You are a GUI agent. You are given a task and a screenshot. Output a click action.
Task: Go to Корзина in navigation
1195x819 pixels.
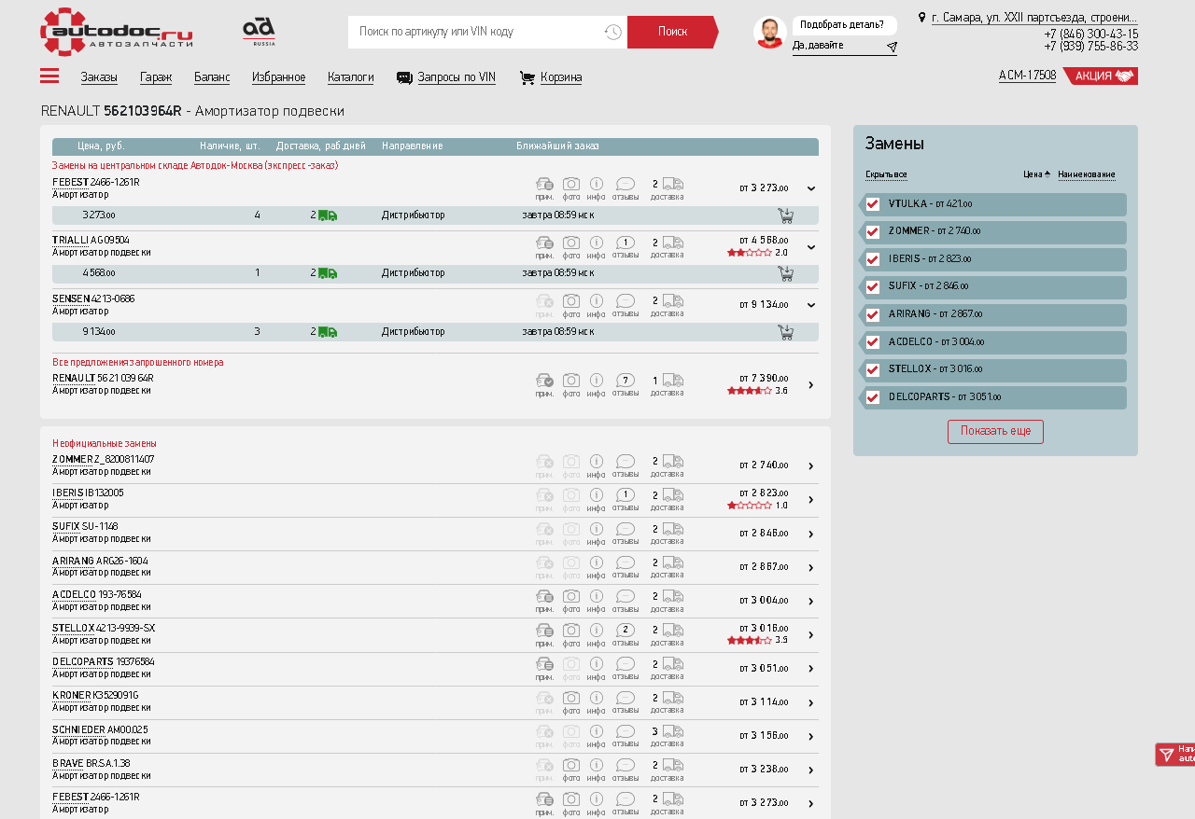[560, 77]
